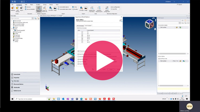Toggle AutoPlace wires checkbox in EPLAN import
The image size is (200, 112).
(159, 59)
